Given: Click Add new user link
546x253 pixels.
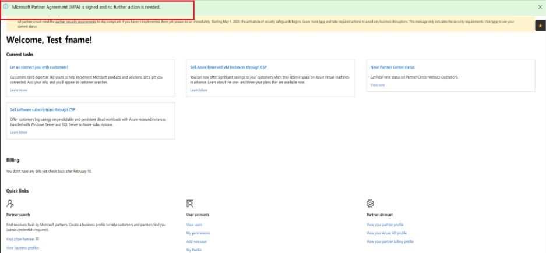Looking at the screenshot, I should (x=197, y=241).
